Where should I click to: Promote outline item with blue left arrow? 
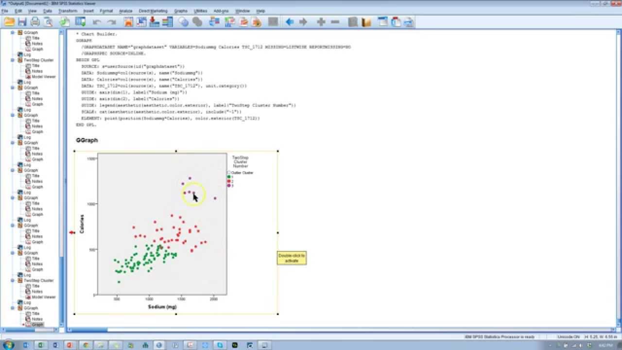click(x=290, y=22)
